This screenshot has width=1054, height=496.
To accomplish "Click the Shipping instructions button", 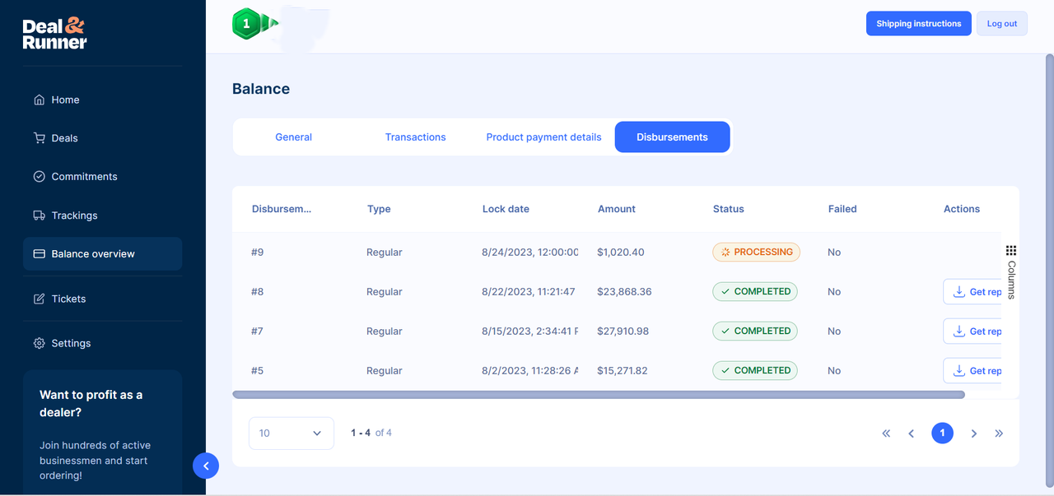I will (918, 24).
